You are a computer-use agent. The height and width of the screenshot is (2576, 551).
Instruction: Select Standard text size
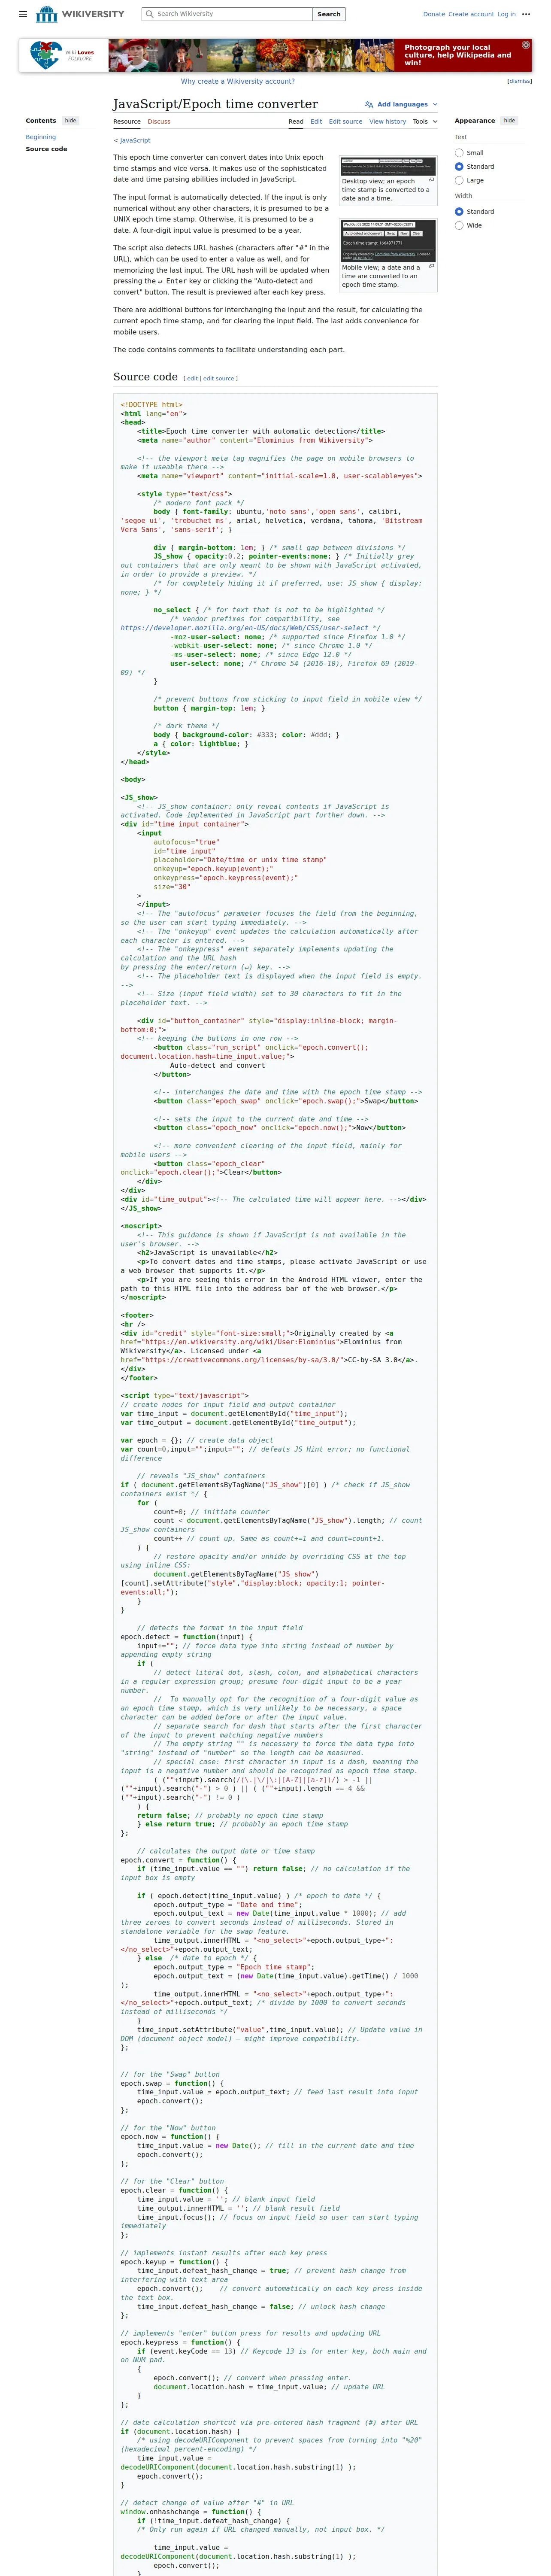[459, 167]
